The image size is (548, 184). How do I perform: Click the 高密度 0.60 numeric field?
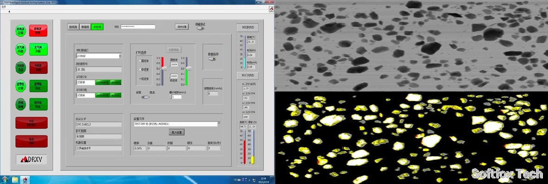[174, 65]
